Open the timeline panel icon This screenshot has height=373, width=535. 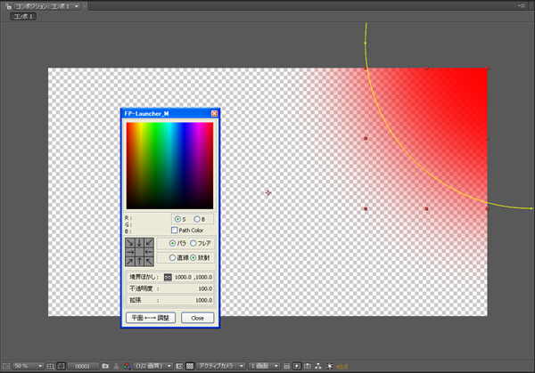pos(308,366)
